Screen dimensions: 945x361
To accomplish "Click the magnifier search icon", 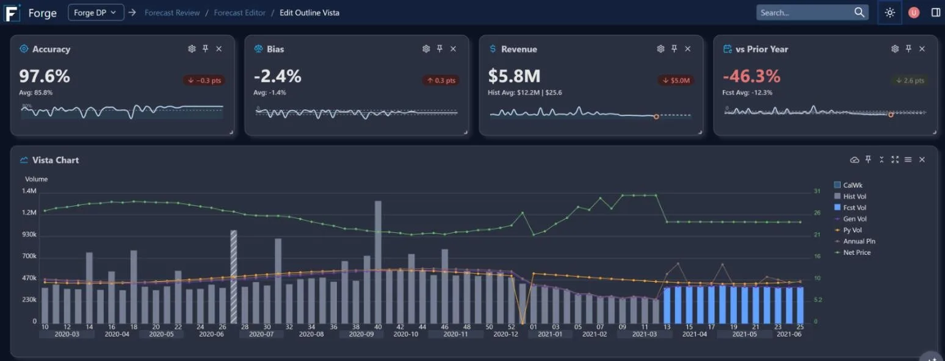I will point(860,12).
